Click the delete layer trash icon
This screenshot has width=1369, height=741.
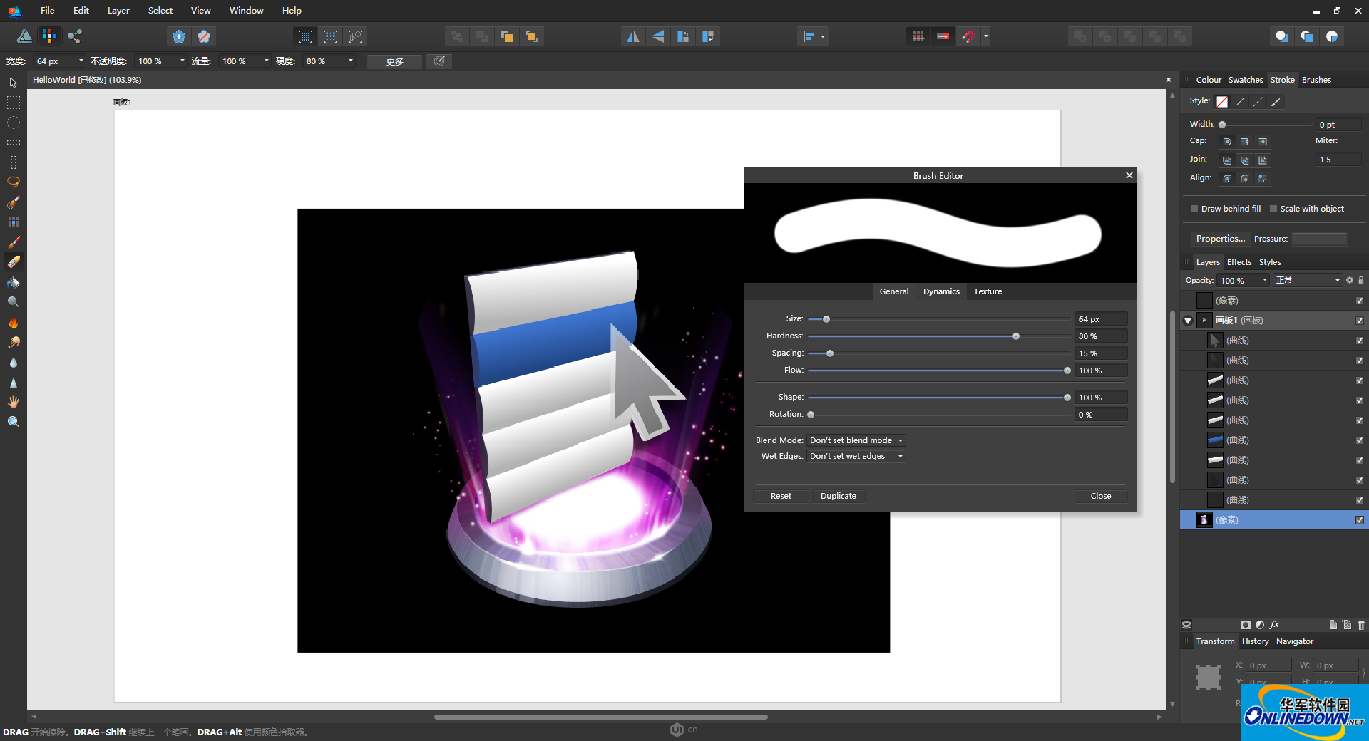[1361, 625]
